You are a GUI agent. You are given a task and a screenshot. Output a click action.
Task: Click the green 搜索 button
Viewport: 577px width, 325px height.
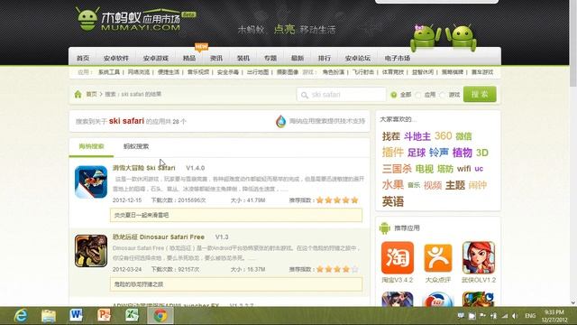480,94
